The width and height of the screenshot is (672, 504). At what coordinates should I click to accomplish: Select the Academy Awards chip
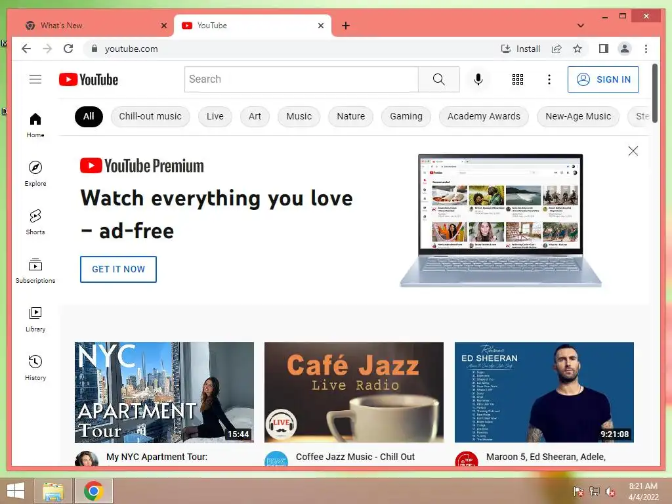[484, 117]
